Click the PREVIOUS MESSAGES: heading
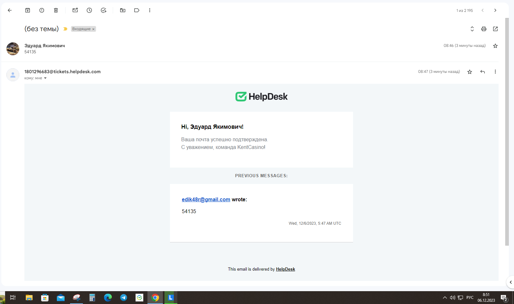This screenshot has width=514, height=304. pyautogui.click(x=261, y=176)
